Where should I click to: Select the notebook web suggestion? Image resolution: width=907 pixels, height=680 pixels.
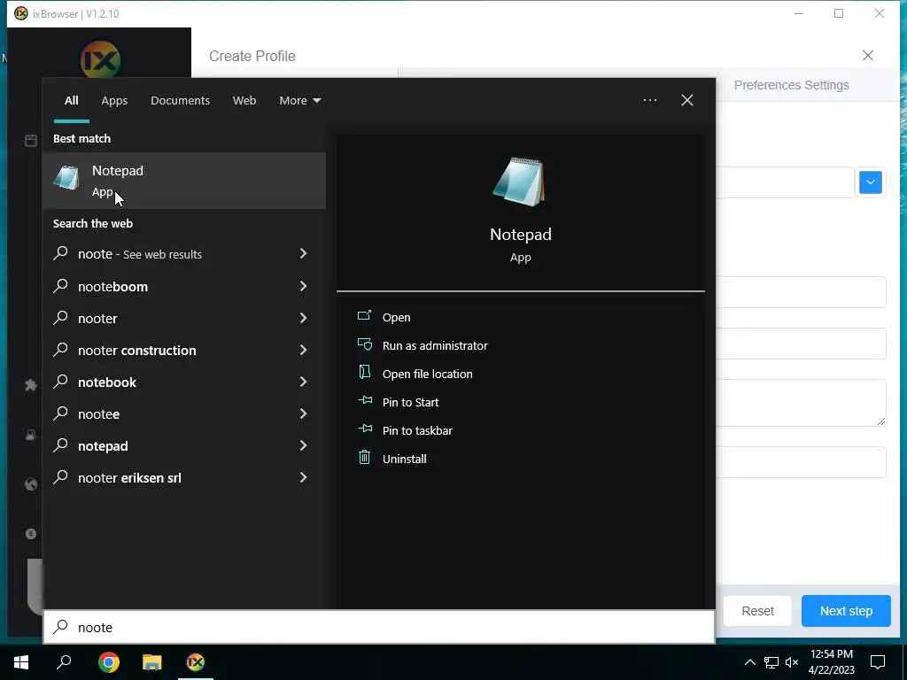tap(107, 382)
